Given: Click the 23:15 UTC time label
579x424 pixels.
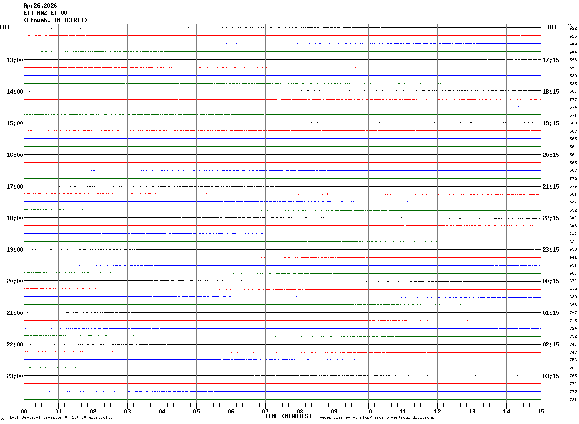Looking at the screenshot, I should click(x=551, y=250).
